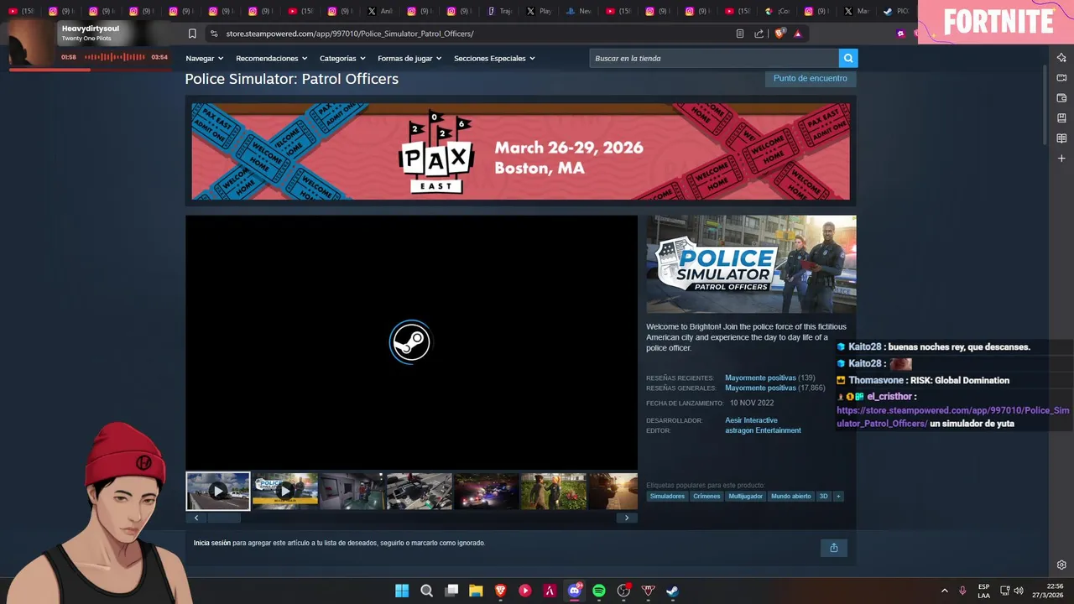1074x604 pixels.
Task: Click the share page icon in address bar
Action: (x=759, y=34)
